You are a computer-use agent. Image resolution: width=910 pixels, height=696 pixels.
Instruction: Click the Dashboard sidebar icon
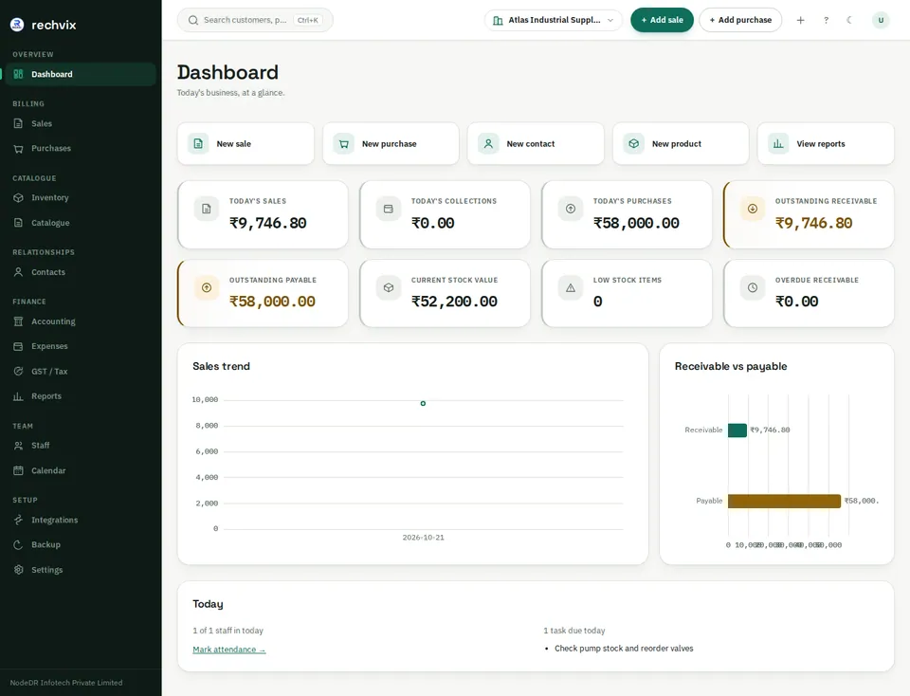tap(19, 74)
